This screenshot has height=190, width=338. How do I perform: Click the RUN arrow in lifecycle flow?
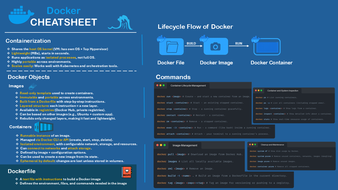pyautogui.click(x=239, y=46)
